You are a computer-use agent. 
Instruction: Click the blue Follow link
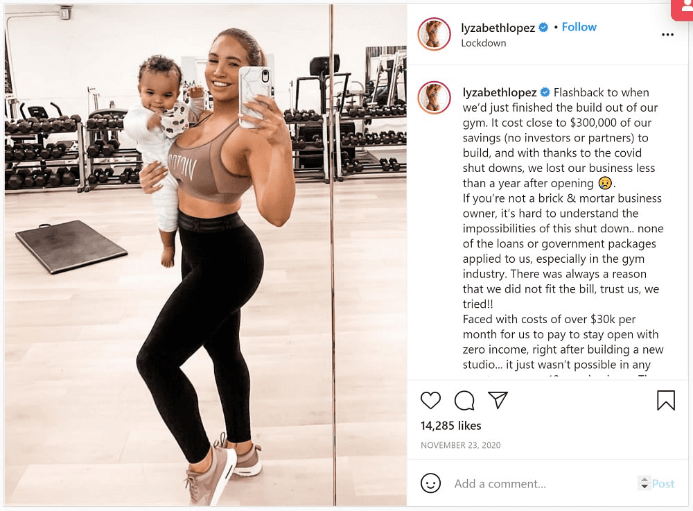(x=579, y=27)
